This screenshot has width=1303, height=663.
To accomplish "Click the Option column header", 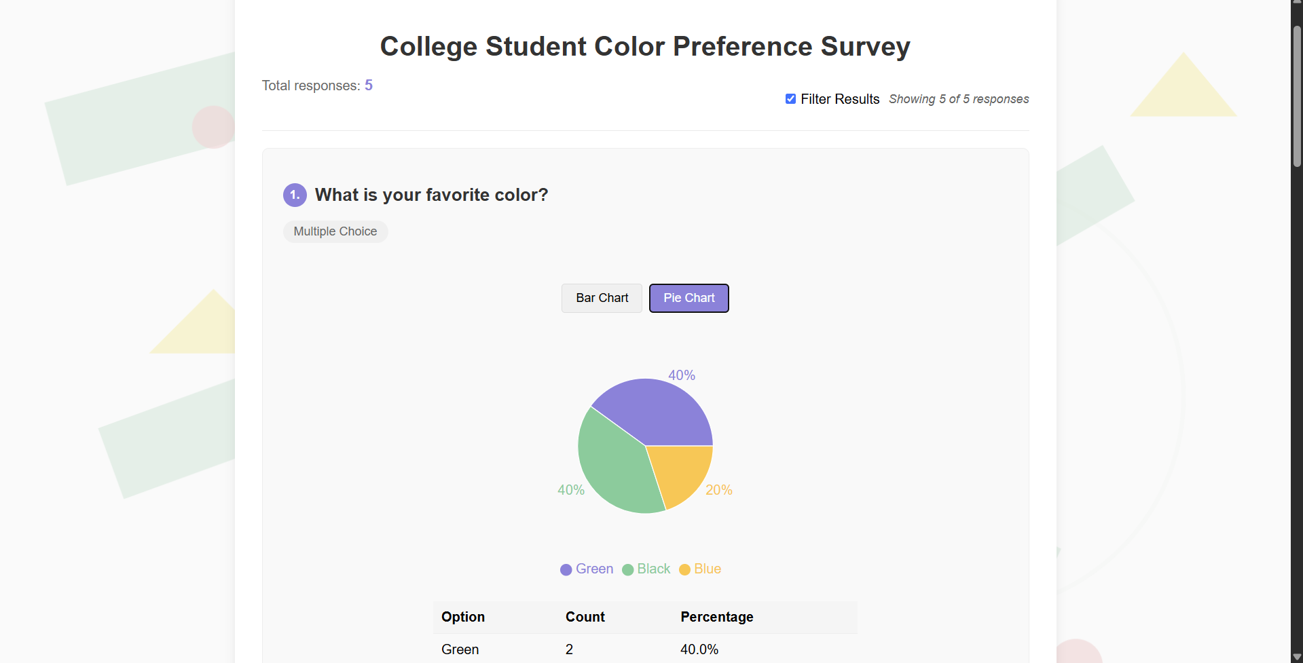I will [463, 617].
